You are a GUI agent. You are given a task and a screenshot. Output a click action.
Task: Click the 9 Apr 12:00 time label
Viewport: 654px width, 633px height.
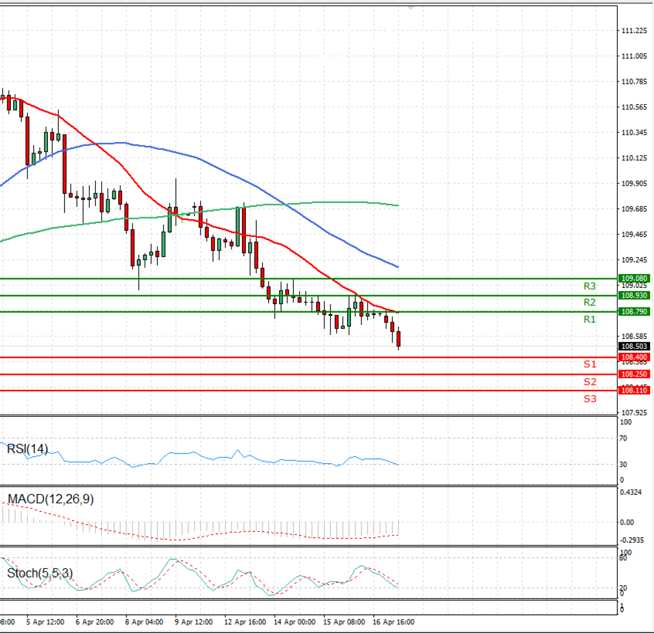193,622
